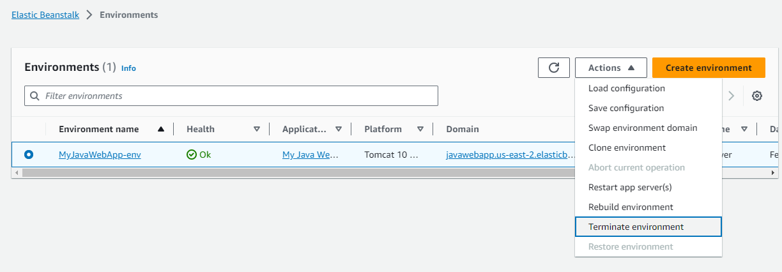Select Clone environment menu item

click(x=648, y=147)
